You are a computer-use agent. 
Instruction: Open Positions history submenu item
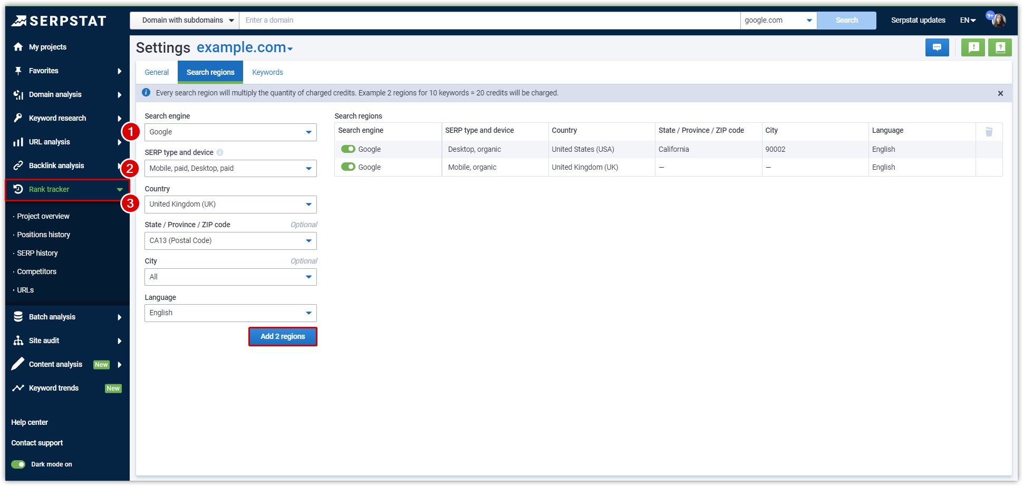[x=43, y=235]
